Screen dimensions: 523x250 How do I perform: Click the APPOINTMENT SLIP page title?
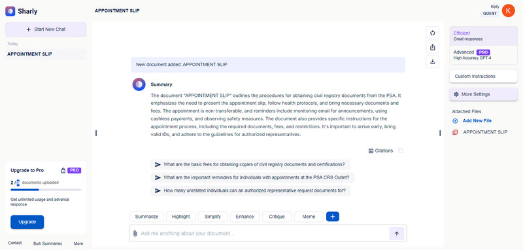tap(117, 10)
